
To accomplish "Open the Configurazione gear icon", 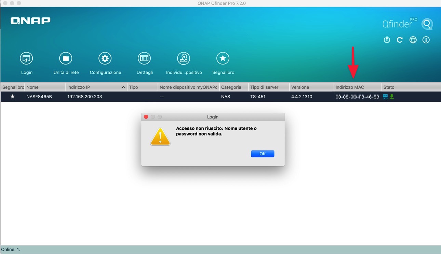I will coord(105,59).
